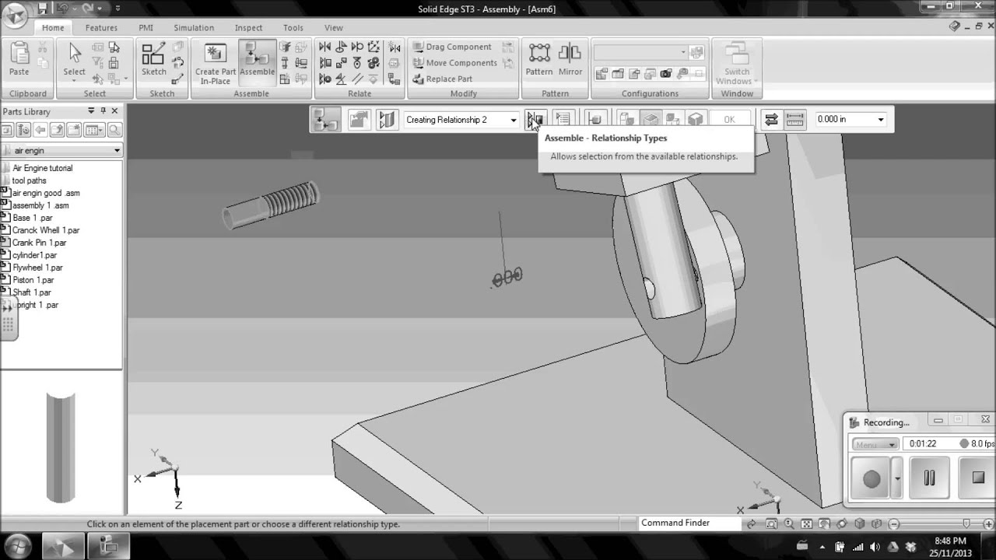This screenshot has height=560, width=996.
Task: Open the PMI ribbon tab
Action: pyautogui.click(x=146, y=28)
